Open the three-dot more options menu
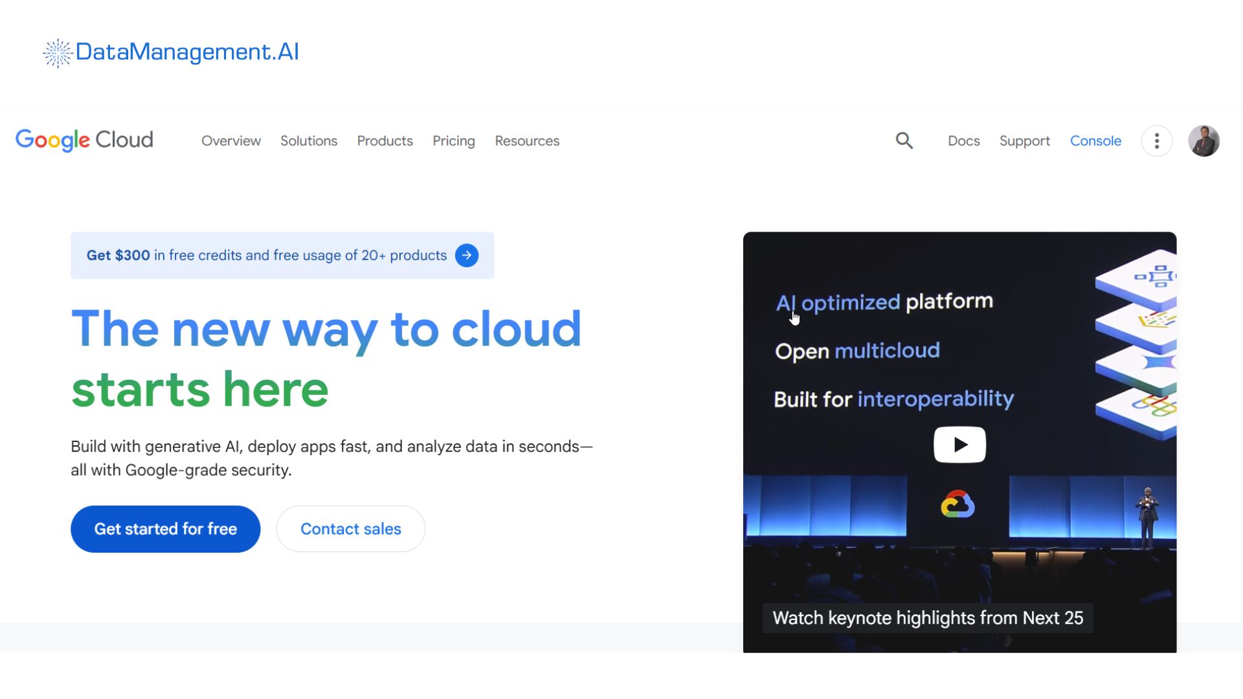 1157,140
